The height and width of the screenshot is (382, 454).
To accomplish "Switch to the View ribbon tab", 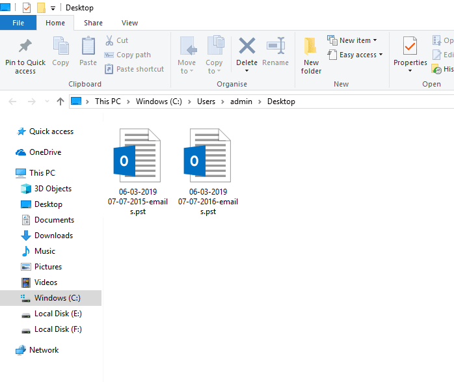I will tap(129, 23).
